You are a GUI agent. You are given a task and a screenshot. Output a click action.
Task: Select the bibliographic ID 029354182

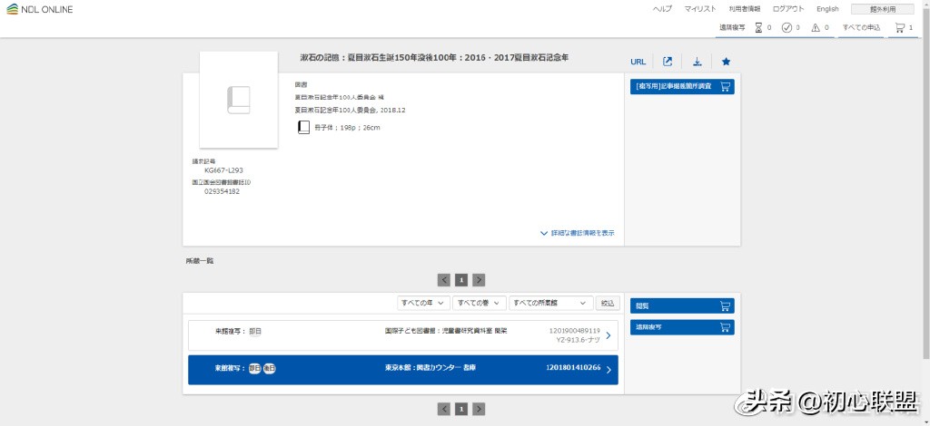pyautogui.click(x=222, y=192)
